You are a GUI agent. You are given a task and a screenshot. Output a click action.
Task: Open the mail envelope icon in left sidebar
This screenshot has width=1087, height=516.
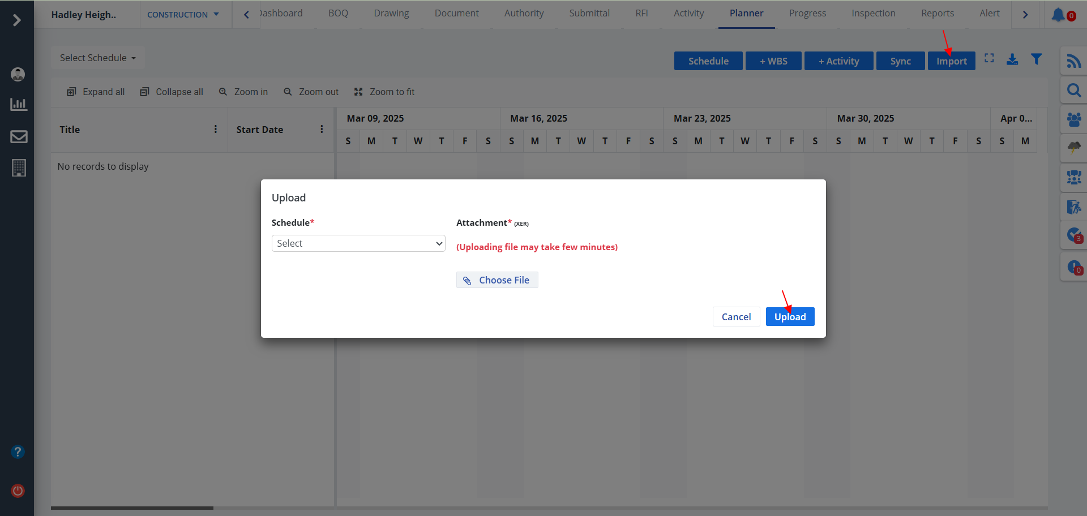19,136
